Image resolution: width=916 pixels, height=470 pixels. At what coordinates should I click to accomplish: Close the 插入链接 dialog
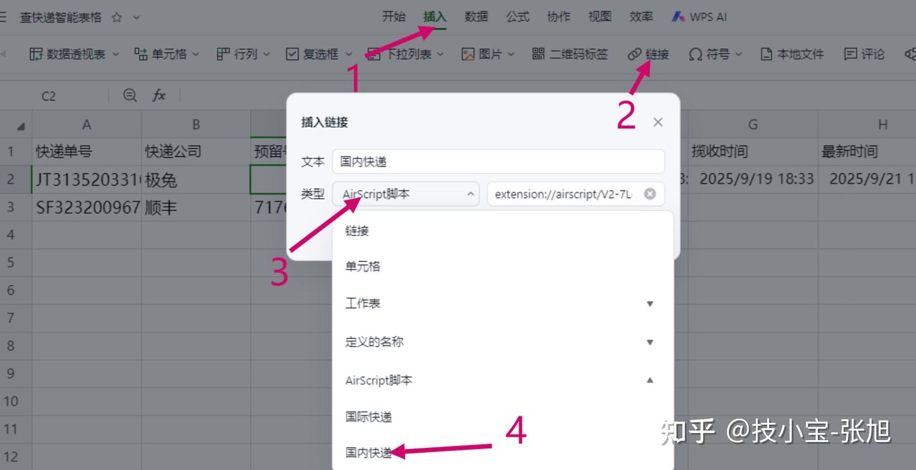658,122
